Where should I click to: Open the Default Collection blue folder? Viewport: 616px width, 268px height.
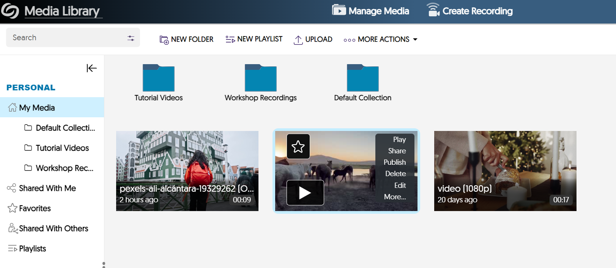click(x=362, y=77)
